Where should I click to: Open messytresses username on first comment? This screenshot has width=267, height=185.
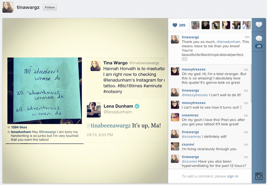pyautogui.click(x=194, y=69)
